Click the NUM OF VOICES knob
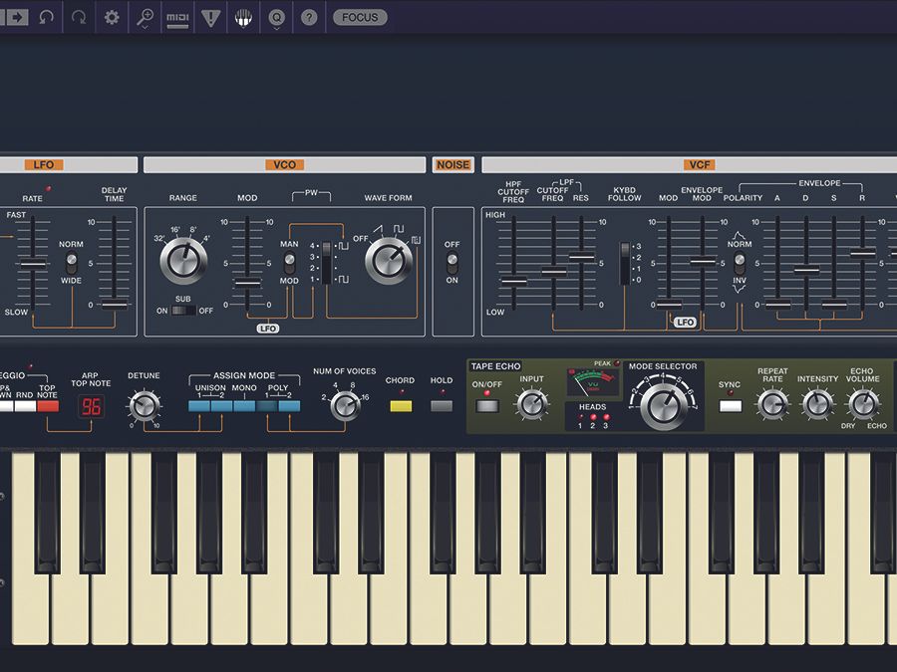Viewport: 897px width, 672px height. tap(345, 406)
